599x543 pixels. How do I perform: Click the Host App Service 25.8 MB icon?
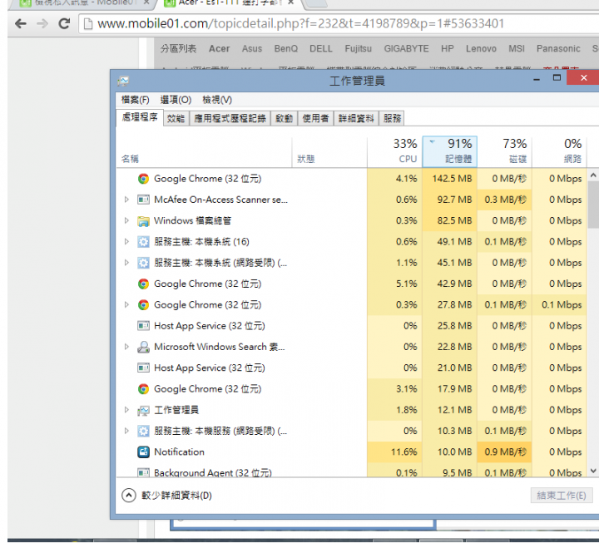143,326
